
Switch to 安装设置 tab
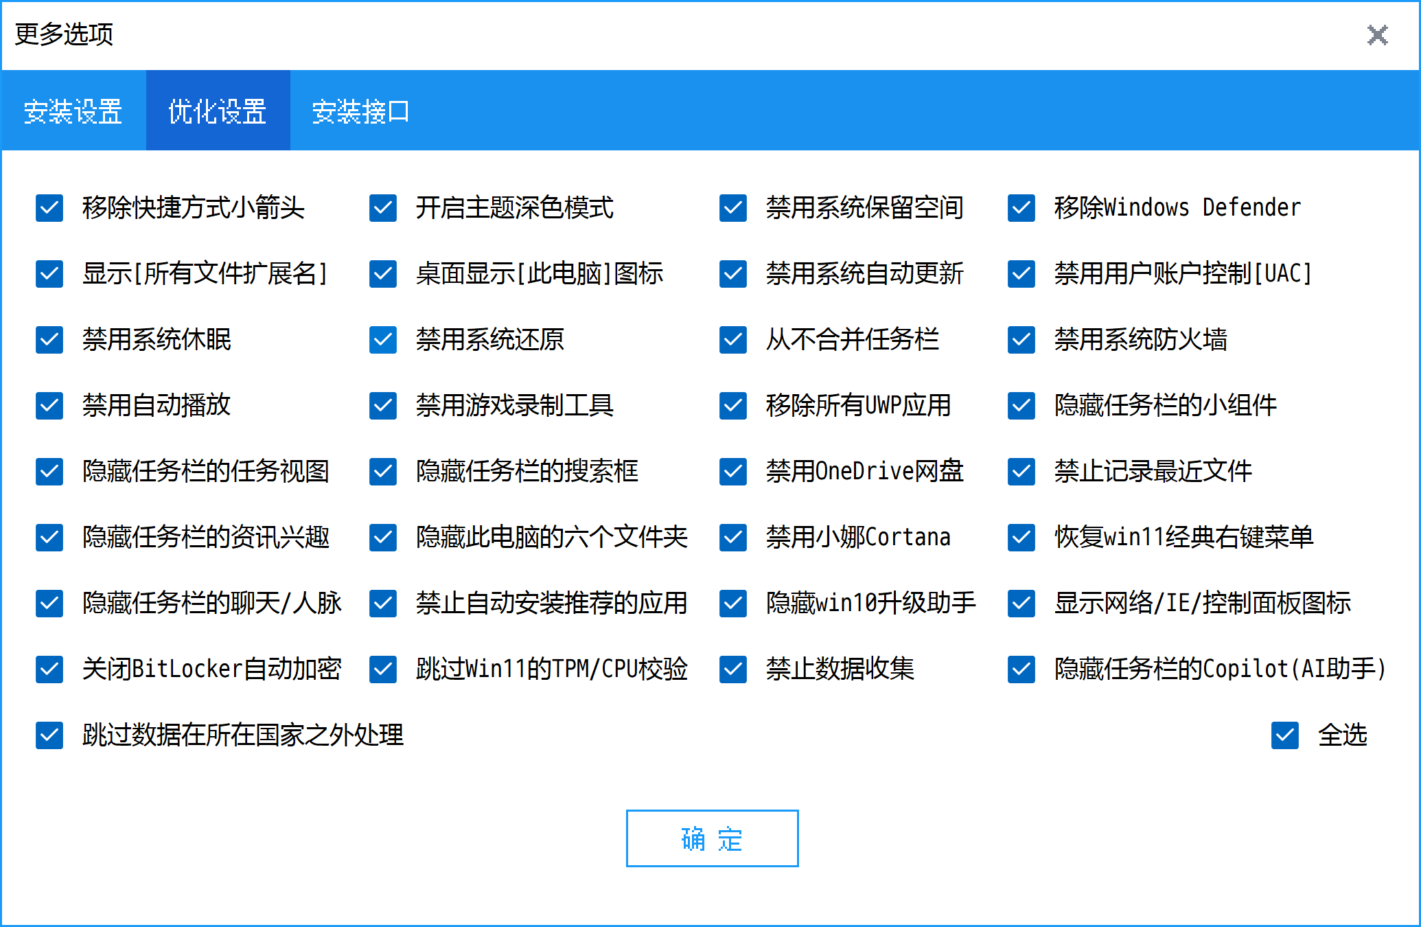(73, 111)
